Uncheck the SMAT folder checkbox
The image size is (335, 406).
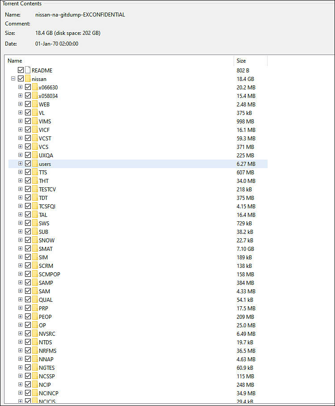[28, 248]
